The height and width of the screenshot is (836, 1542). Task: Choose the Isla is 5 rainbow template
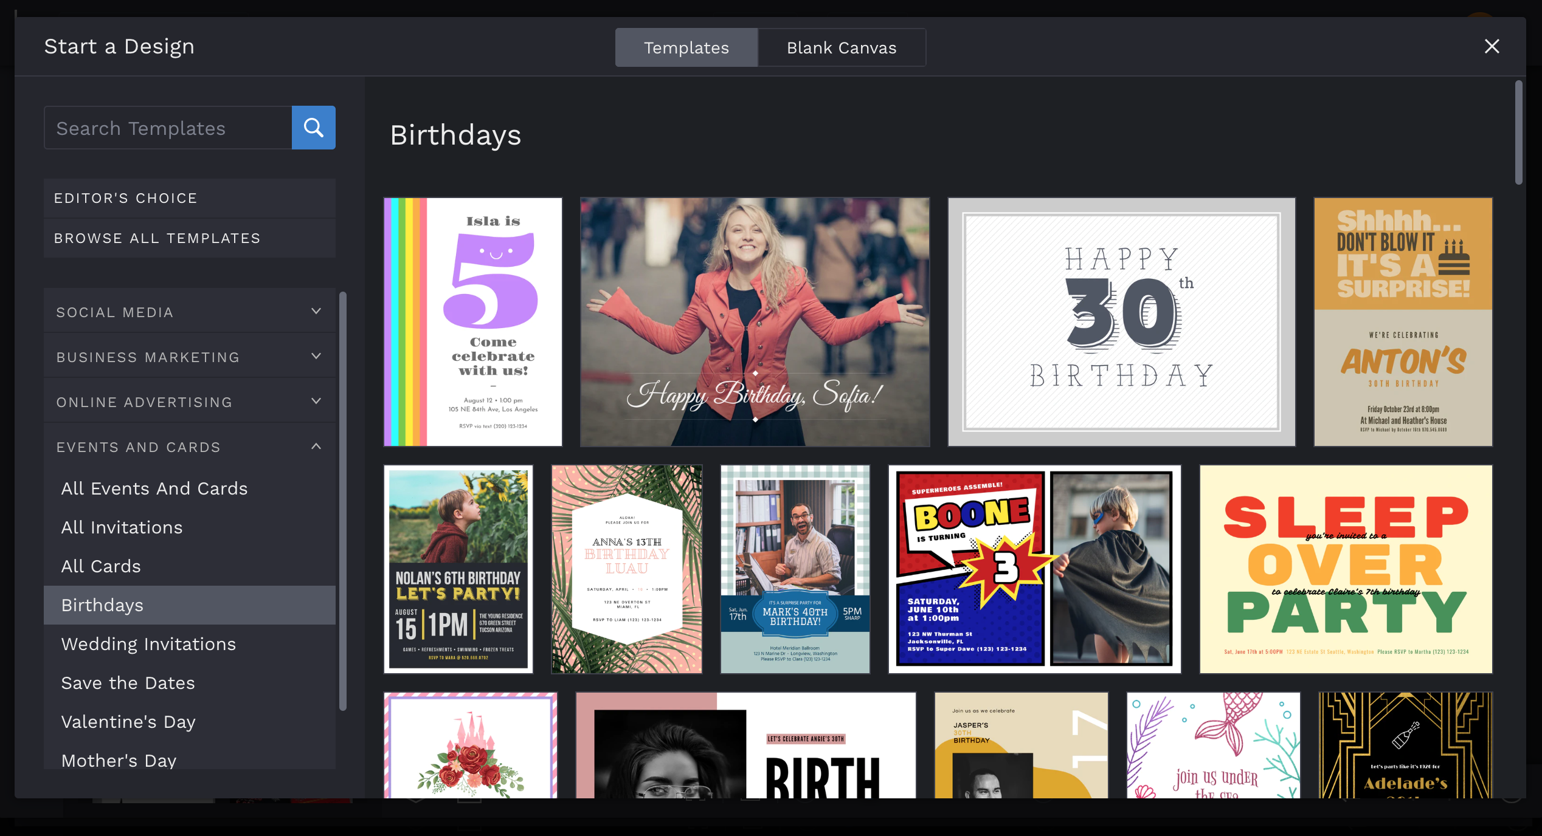tap(473, 322)
